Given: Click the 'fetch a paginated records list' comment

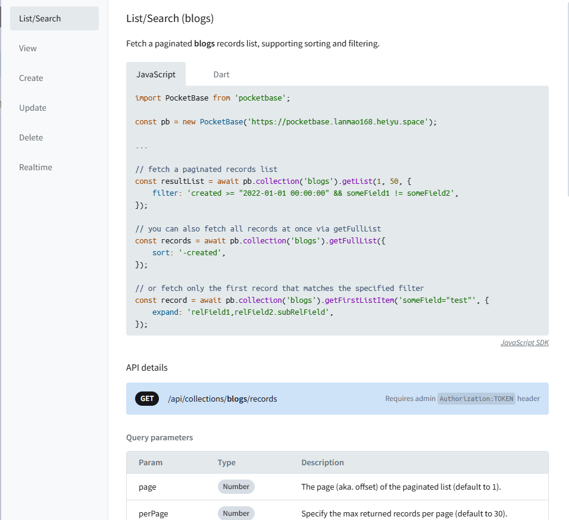Looking at the screenshot, I should click(x=206, y=170).
